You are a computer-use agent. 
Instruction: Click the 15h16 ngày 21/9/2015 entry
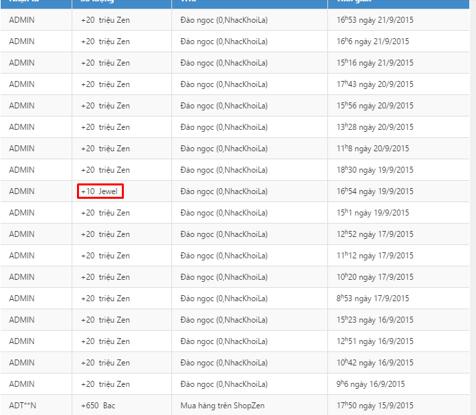pyautogui.click(x=375, y=63)
